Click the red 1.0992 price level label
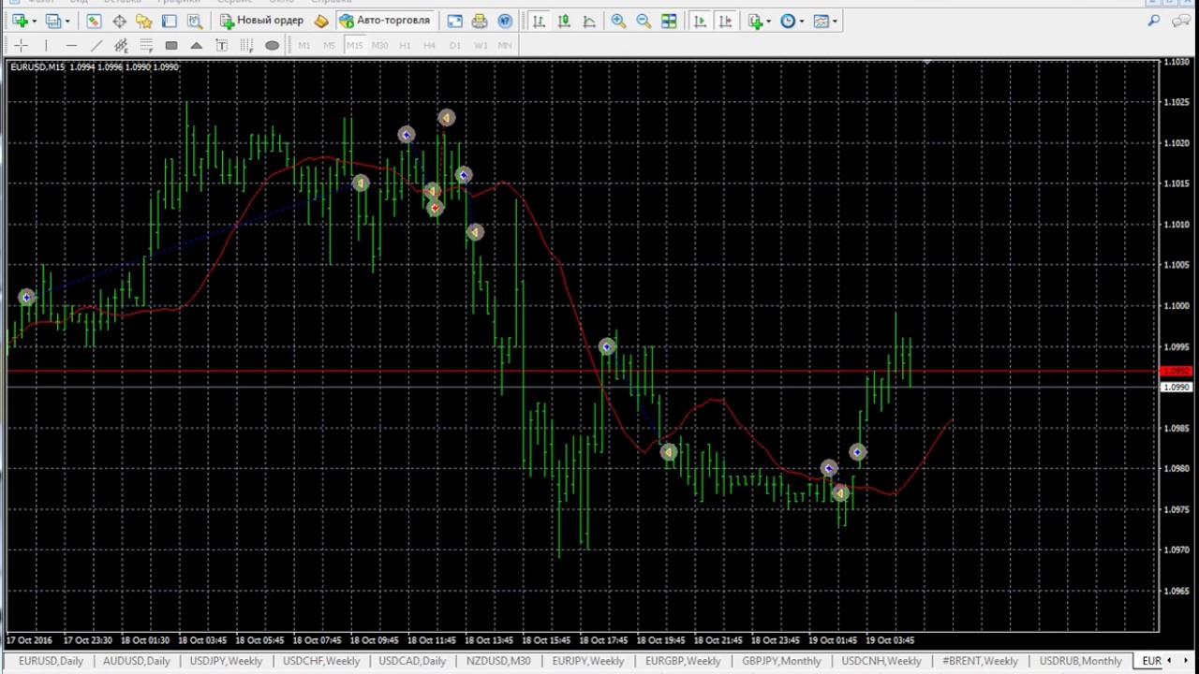1199x674 pixels. (1176, 372)
